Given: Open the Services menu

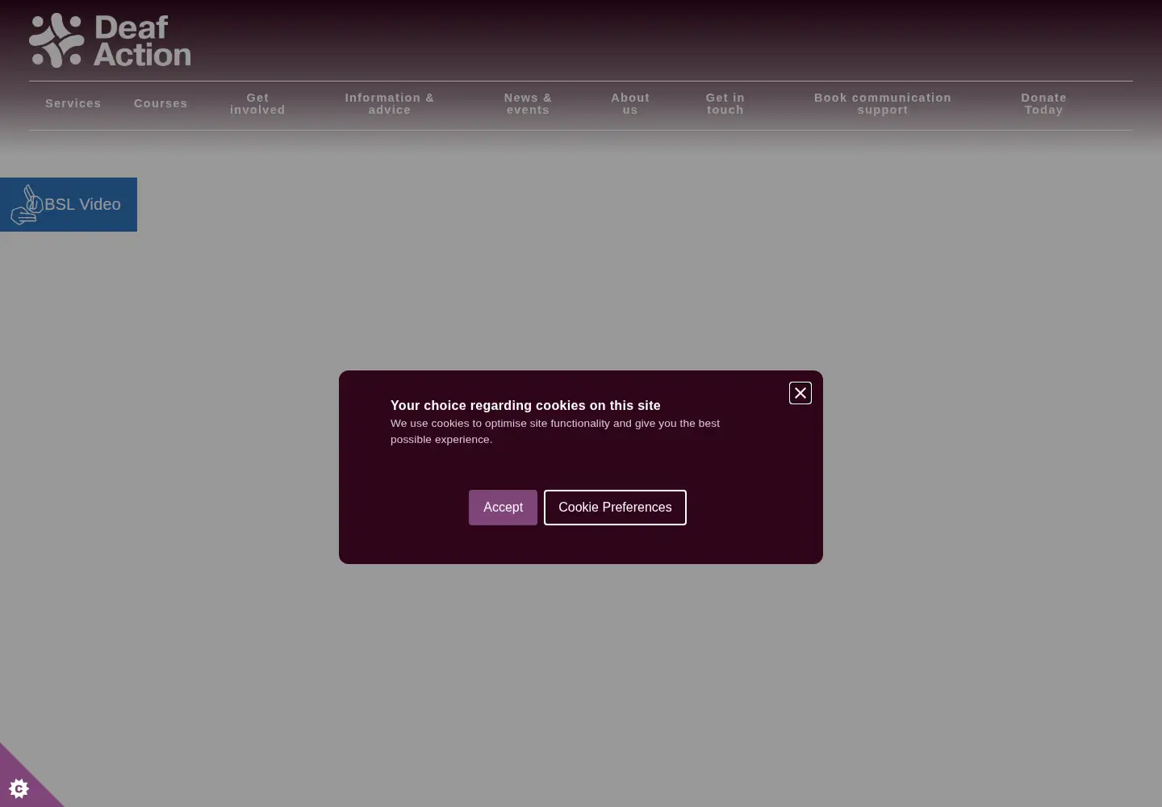Looking at the screenshot, I should [x=73, y=103].
